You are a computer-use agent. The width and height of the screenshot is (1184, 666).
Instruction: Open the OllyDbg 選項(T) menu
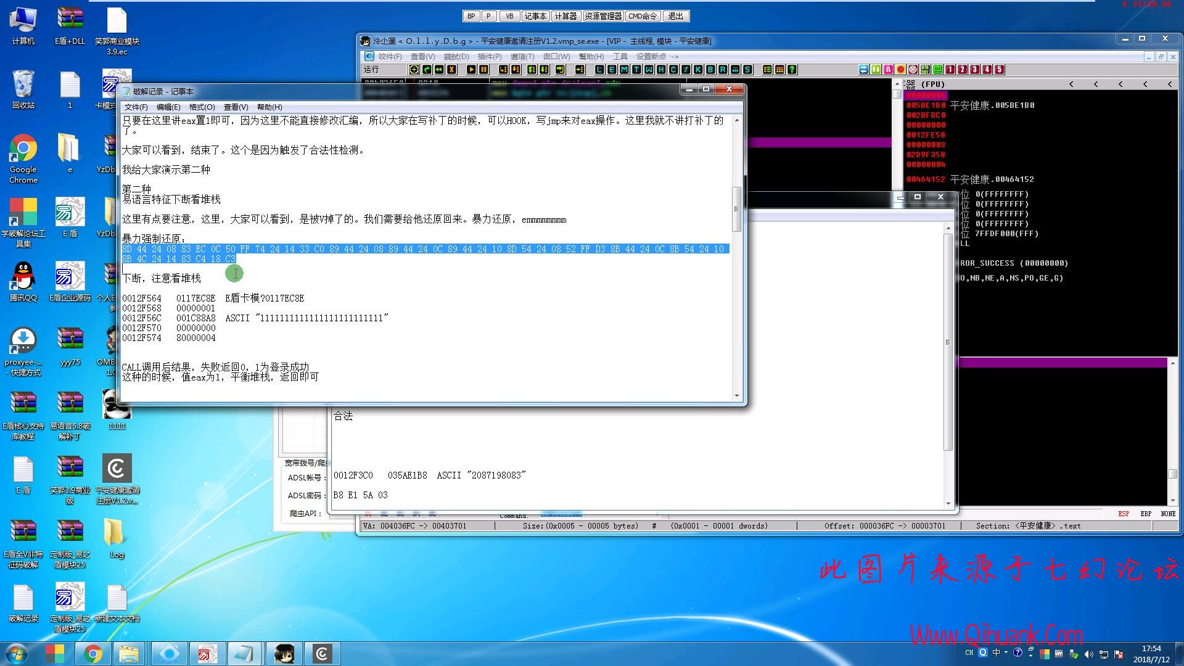pyautogui.click(x=522, y=56)
